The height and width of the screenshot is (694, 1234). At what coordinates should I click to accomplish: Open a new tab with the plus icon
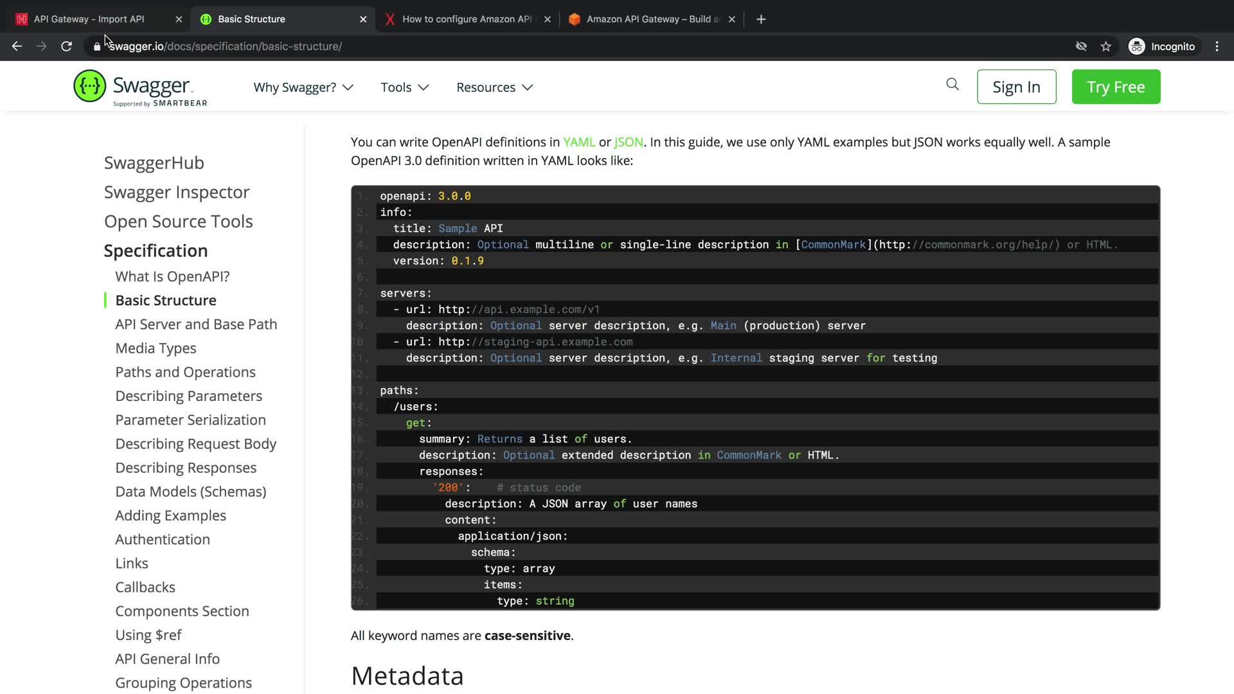pyautogui.click(x=761, y=19)
